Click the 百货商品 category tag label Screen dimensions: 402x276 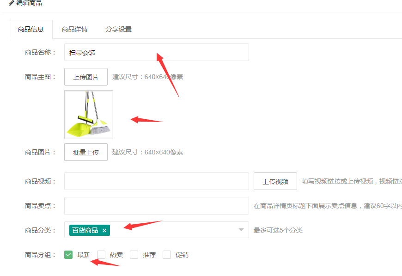point(85,230)
